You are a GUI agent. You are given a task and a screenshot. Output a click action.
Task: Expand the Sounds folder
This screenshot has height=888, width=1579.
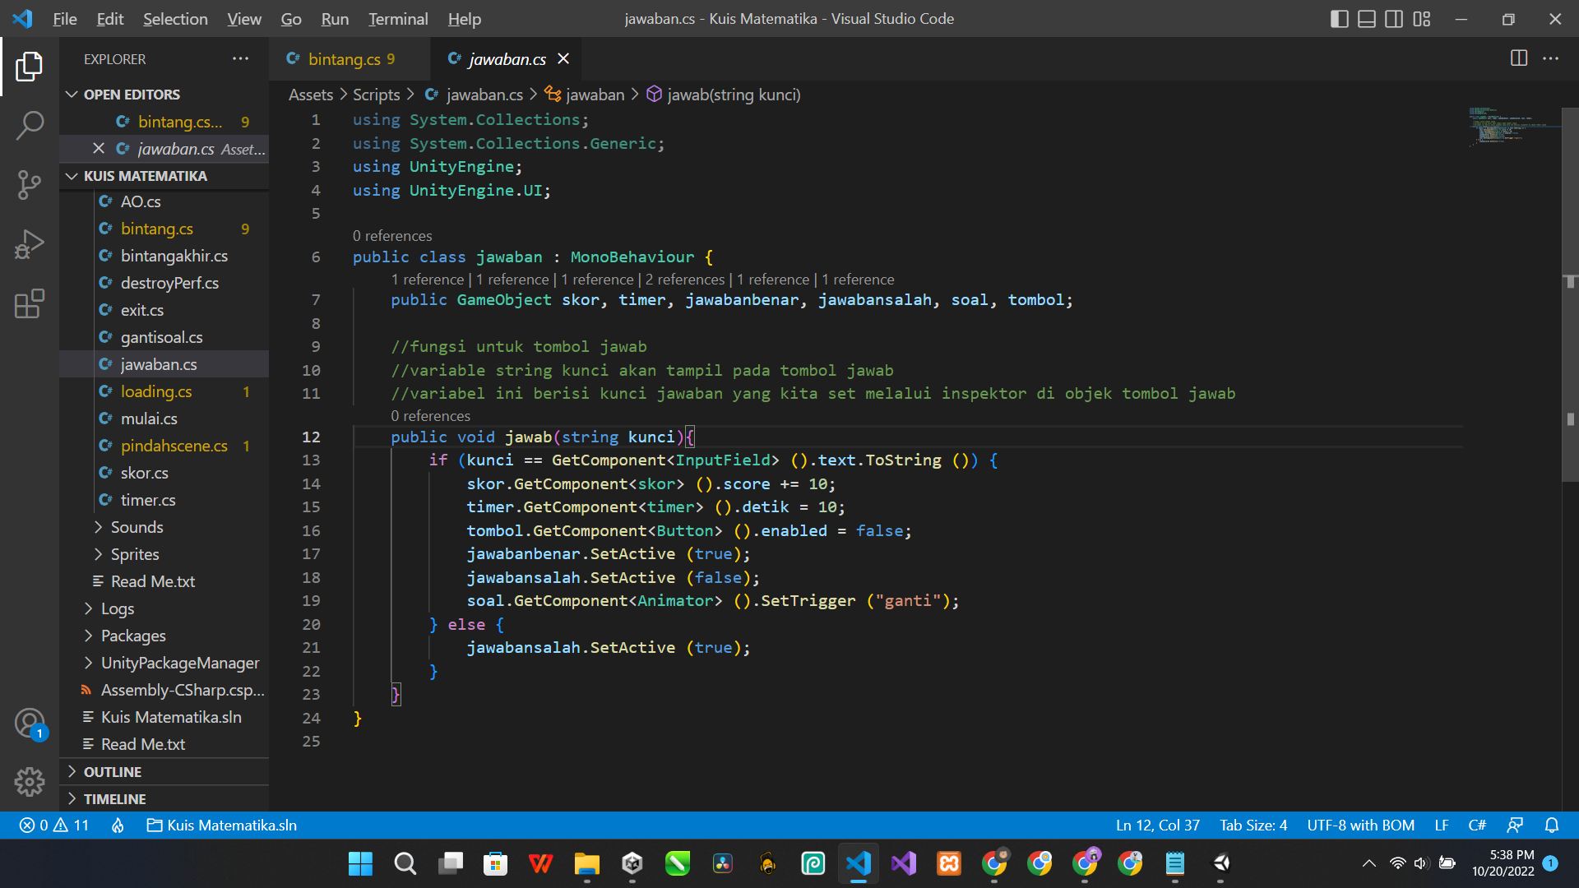[137, 527]
